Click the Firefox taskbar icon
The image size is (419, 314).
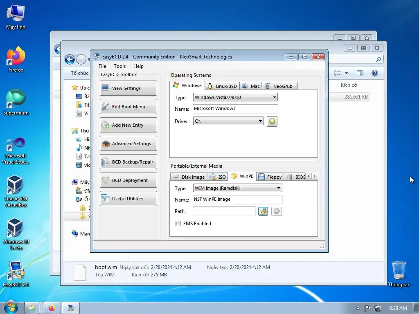(52, 308)
